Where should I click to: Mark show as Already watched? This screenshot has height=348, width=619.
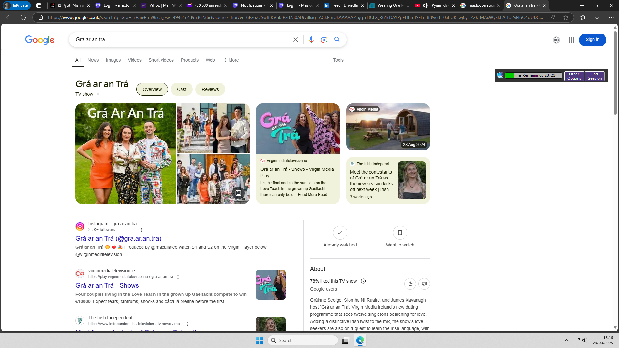[340, 233]
